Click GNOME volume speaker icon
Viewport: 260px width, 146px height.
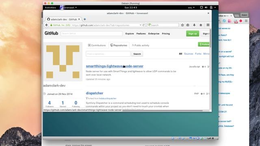tap(206, 7)
